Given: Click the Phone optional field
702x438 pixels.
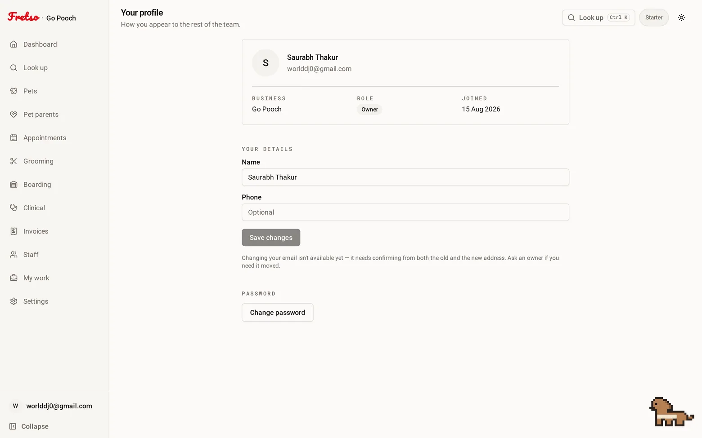Looking at the screenshot, I should [405, 212].
